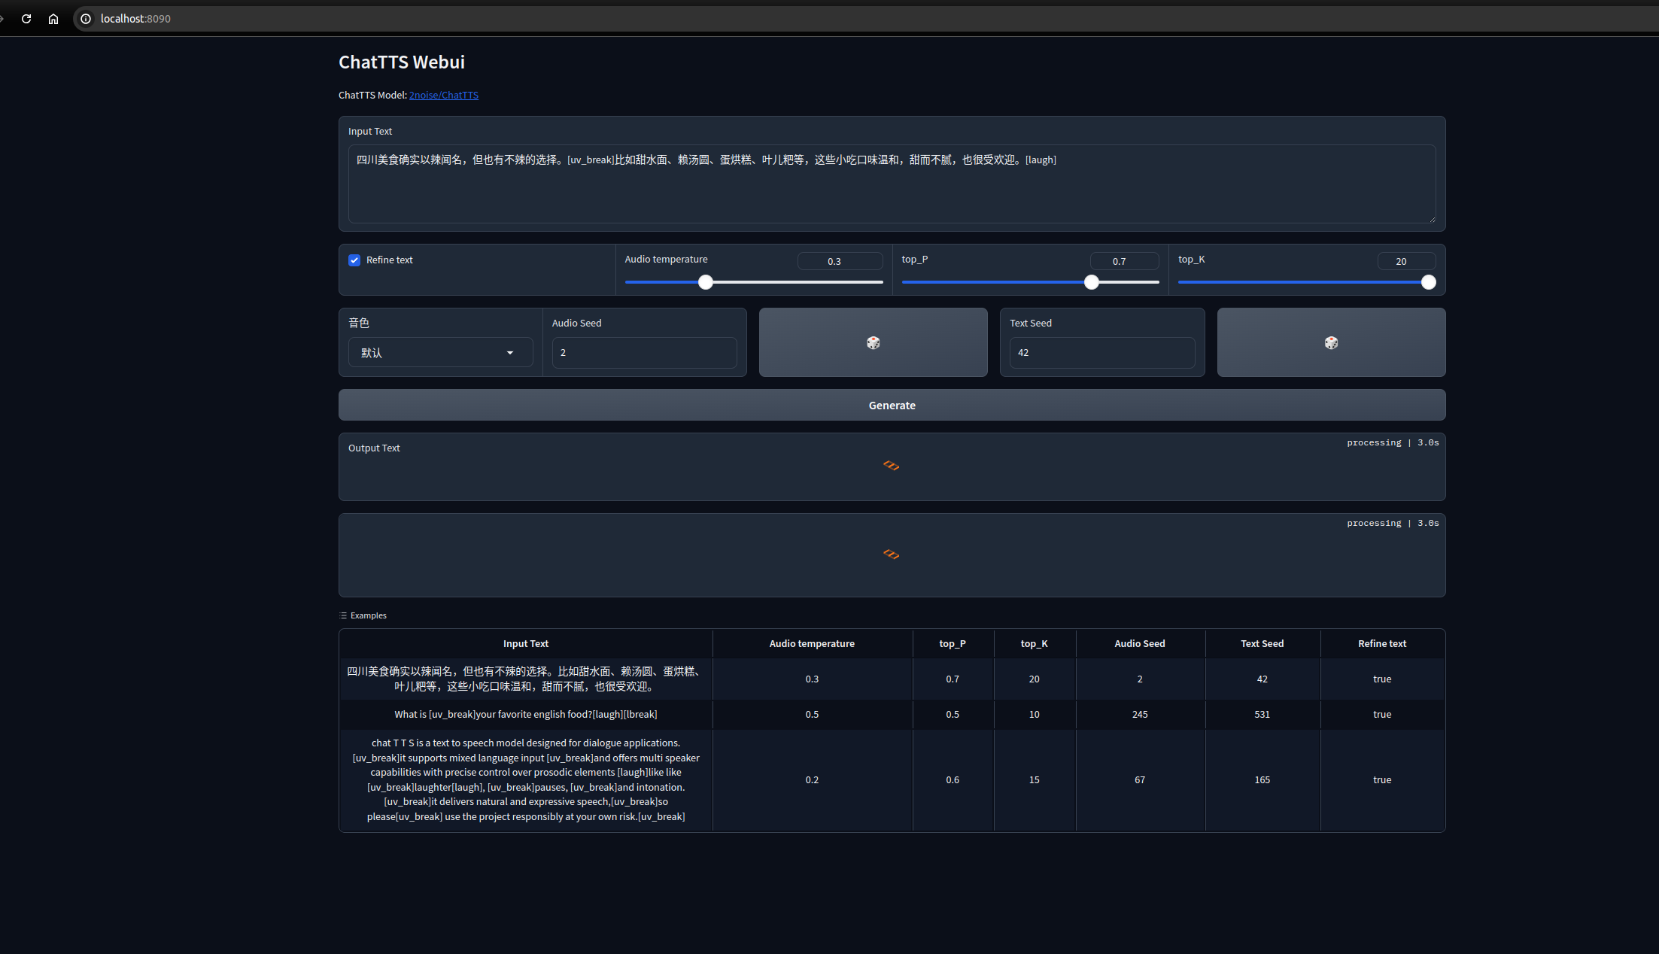Screen dimensions: 1659x954
Task: Click the Output Text label
Action: [374, 448]
